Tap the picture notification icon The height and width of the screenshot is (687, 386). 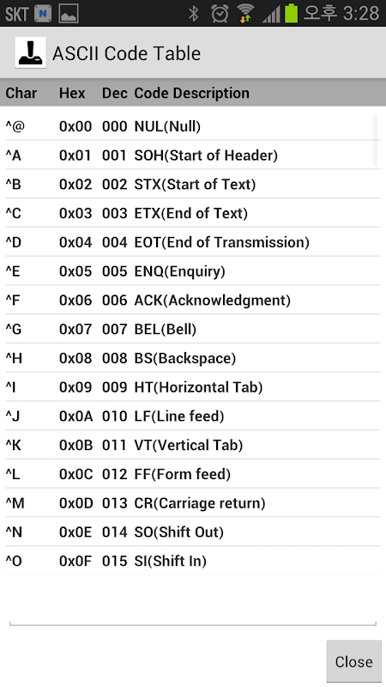(x=69, y=14)
